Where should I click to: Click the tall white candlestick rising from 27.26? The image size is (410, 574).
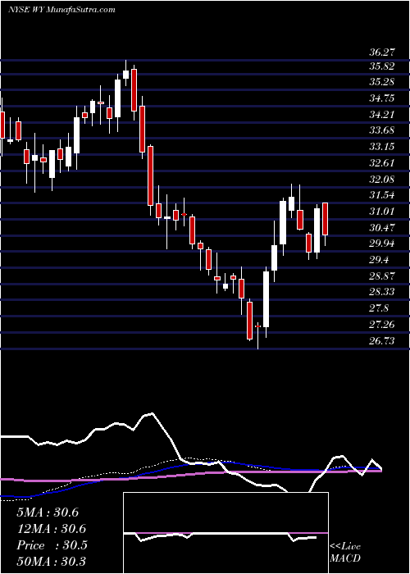click(x=266, y=299)
